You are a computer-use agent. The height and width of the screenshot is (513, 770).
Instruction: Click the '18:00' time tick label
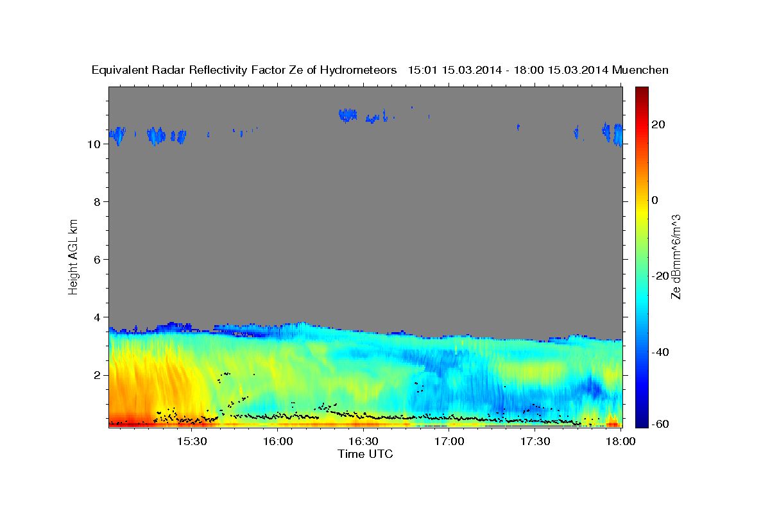pyautogui.click(x=620, y=442)
